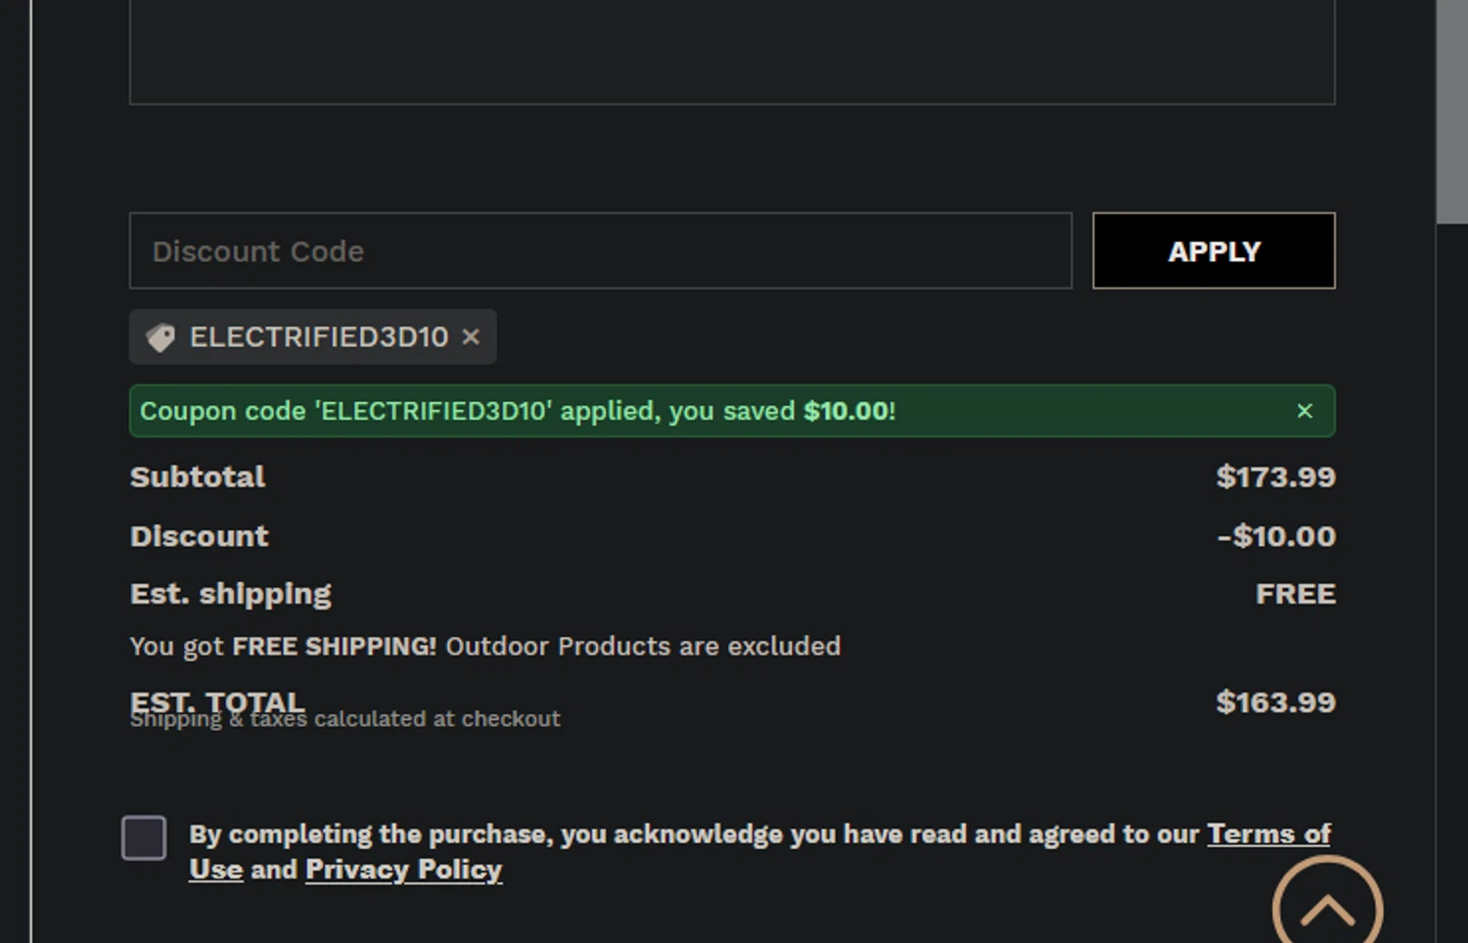Click the $163.99 estimated total
This screenshot has width=1468, height=943.
(1275, 702)
